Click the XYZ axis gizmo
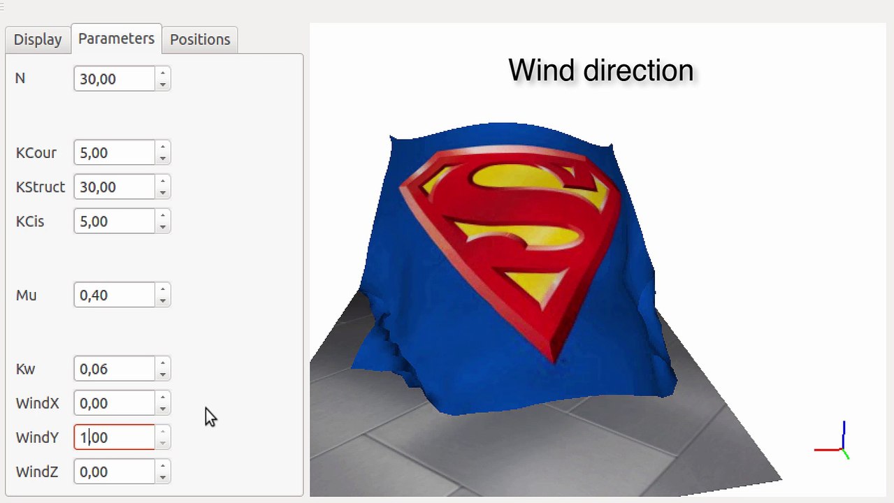Image resolution: width=894 pixels, height=503 pixels. pyautogui.click(x=832, y=441)
